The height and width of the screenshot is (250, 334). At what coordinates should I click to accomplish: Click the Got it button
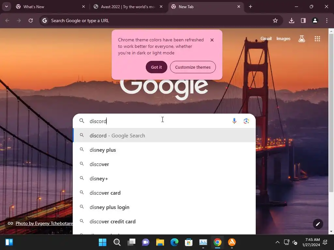[156, 67]
